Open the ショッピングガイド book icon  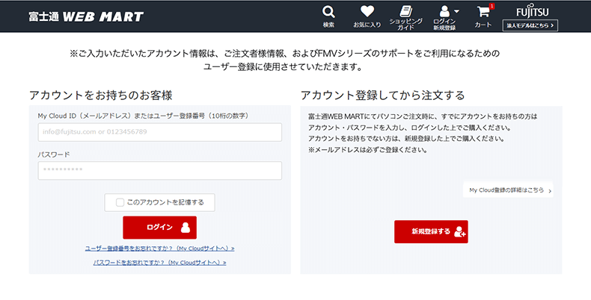coord(405,10)
